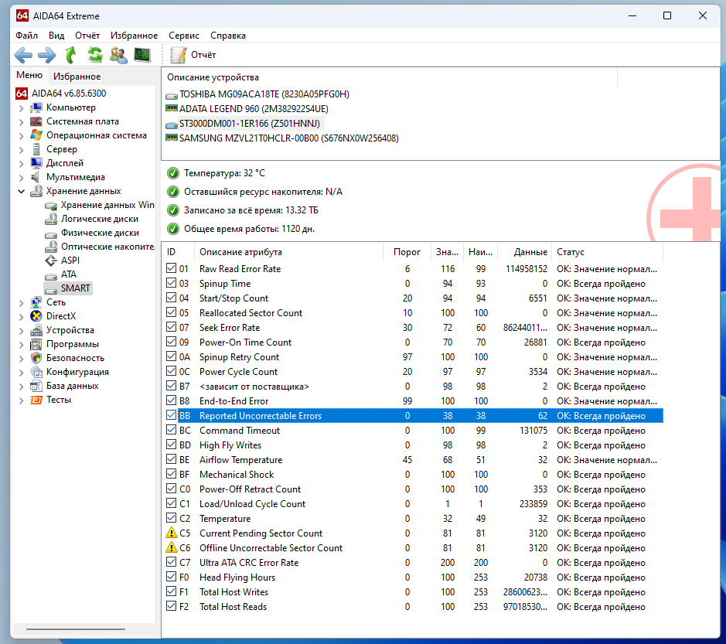The image size is (726, 644).
Task: Open the Сервис menu
Action: pyautogui.click(x=184, y=36)
